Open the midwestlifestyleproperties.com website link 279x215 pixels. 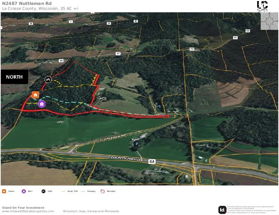[x=28, y=211]
